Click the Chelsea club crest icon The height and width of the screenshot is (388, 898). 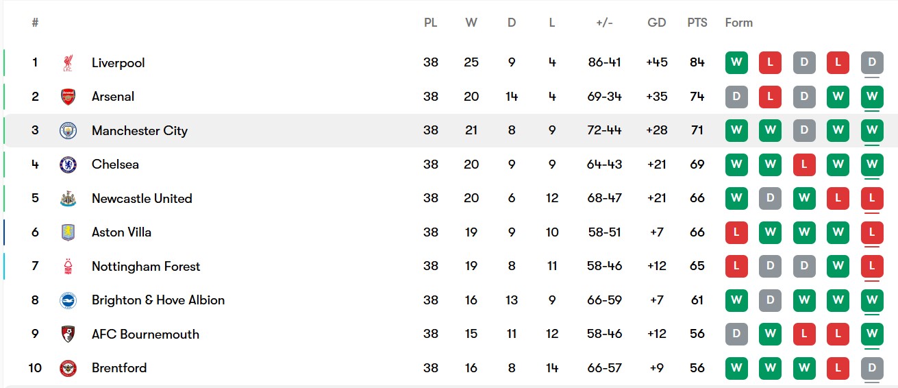click(68, 165)
